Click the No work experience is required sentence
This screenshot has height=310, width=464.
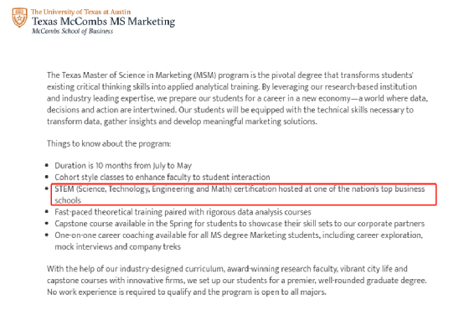point(187,292)
